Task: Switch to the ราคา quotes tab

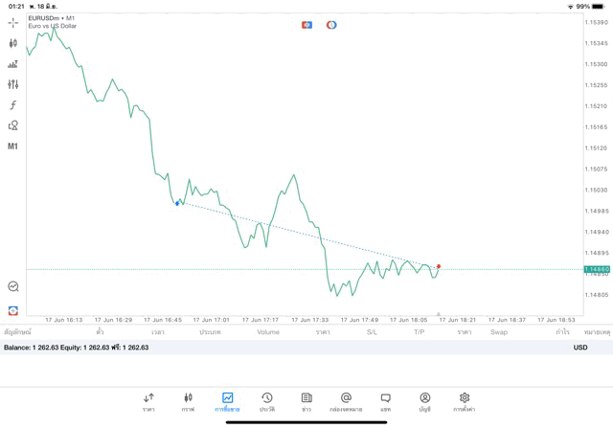Action: tap(148, 401)
